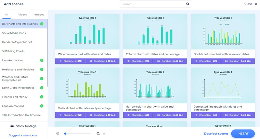
Task: Click green badge on Bar charts and Infographics
Action: pyautogui.click(x=42, y=24)
